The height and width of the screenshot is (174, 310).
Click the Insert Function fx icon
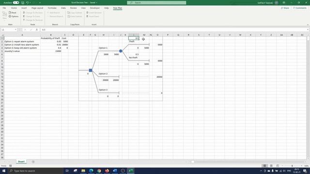(x=37, y=29)
